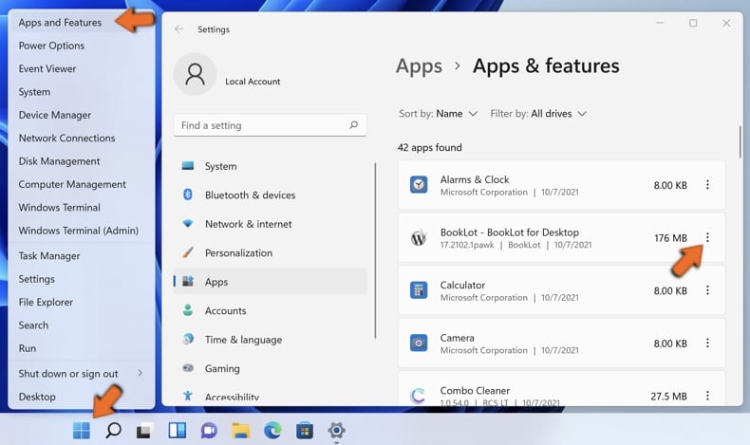Open more options for Combo Cleaner

tap(707, 396)
